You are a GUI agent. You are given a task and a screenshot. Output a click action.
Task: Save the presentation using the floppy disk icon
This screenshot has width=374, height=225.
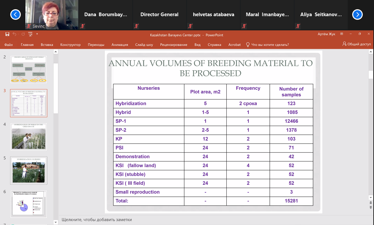click(7, 34)
